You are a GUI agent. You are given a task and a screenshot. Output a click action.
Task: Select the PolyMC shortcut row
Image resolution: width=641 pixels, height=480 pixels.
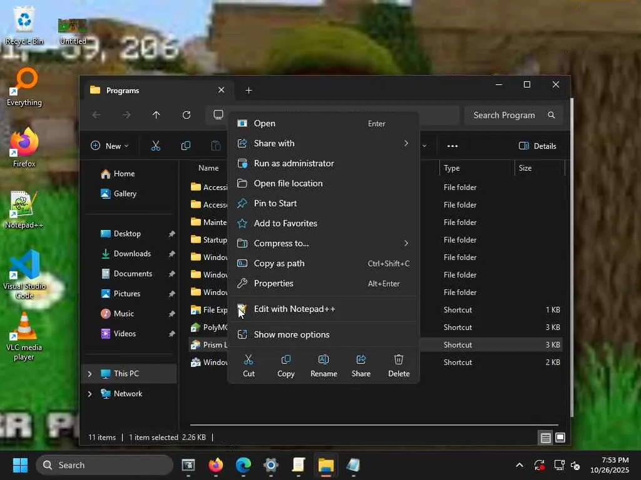pyautogui.click(x=209, y=327)
